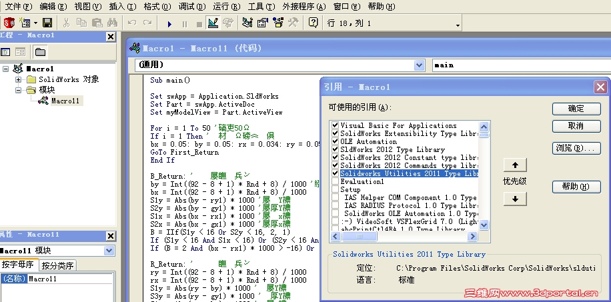Check the Evaluation1 reference
The width and height of the screenshot is (611, 302).
335,181
